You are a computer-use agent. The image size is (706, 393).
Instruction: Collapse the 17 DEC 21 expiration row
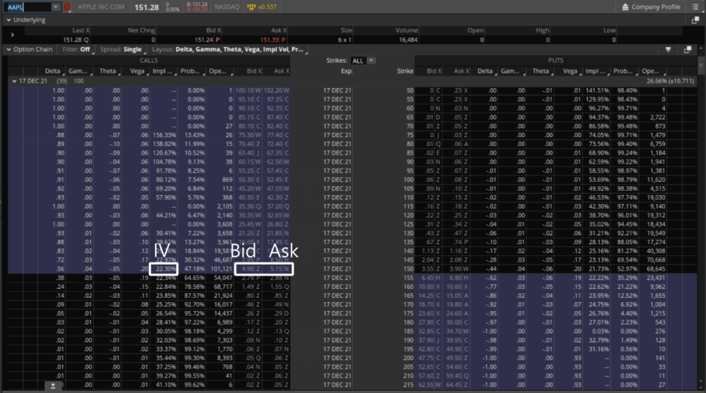click(x=14, y=81)
